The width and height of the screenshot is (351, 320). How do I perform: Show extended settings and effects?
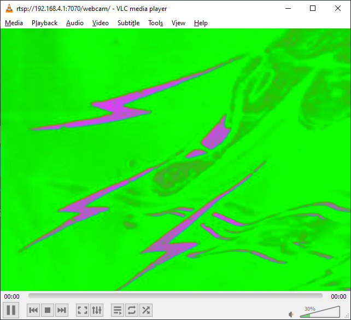click(x=97, y=310)
